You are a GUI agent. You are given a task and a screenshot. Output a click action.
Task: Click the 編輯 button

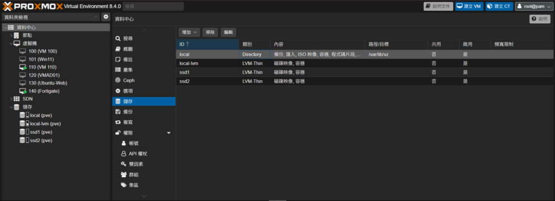tap(228, 32)
